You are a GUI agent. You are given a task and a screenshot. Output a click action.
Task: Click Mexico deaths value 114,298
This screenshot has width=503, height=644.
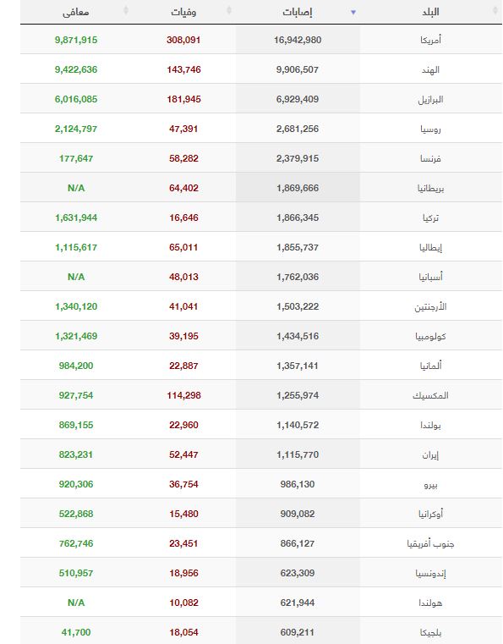(183, 395)
